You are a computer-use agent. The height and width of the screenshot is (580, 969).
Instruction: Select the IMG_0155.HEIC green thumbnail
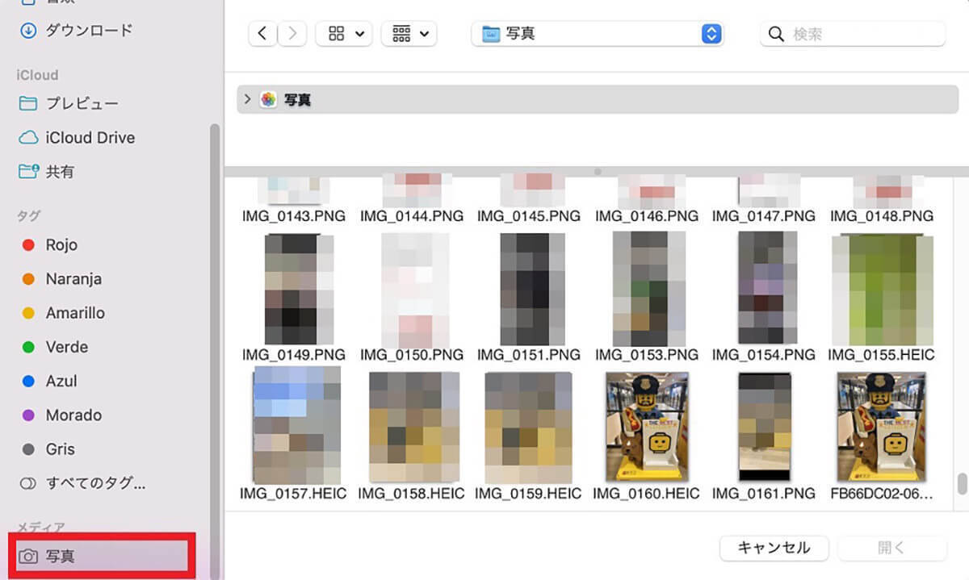click(881, 289)
